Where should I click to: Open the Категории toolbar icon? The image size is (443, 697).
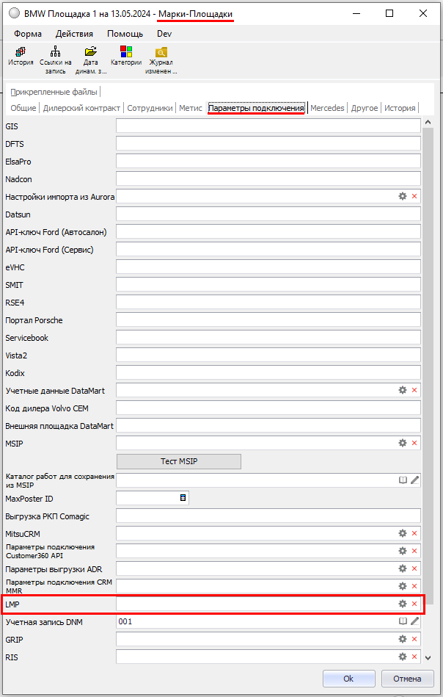[x=125, y=57]
